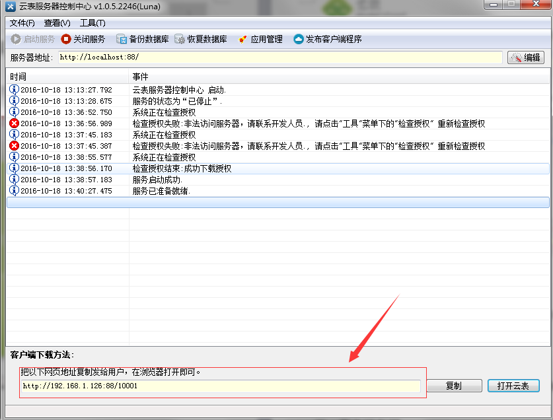Click info icon of 13:13:28.675 log row
Viewport: 553px width, 420px height.
click(x=14, y=101)
